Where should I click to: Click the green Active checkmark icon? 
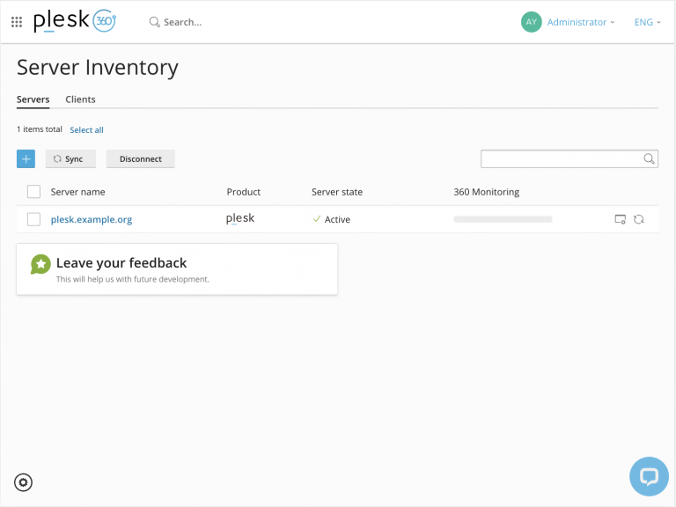317,219
